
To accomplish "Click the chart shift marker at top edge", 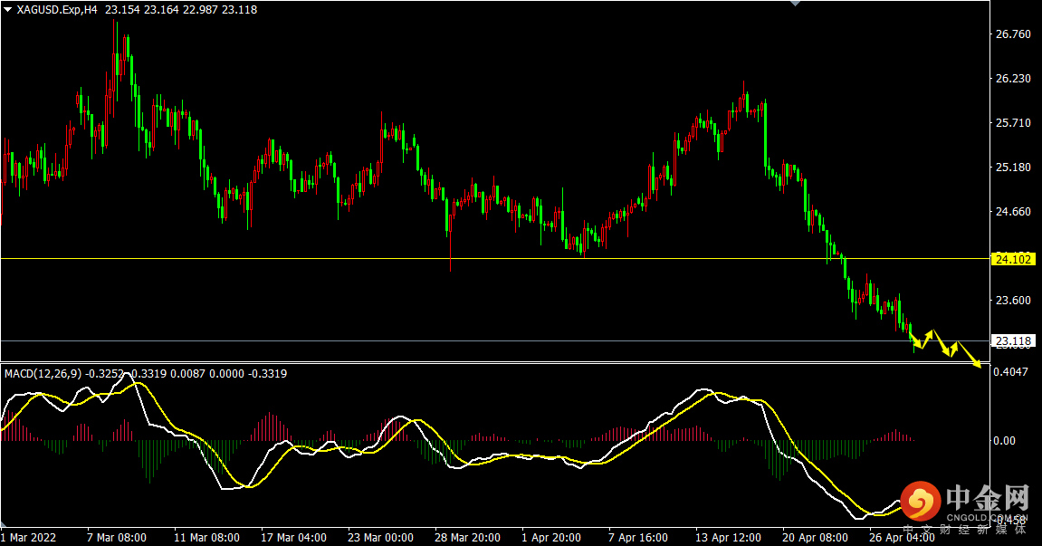I will pyautogui.click(x=795, y=4).
